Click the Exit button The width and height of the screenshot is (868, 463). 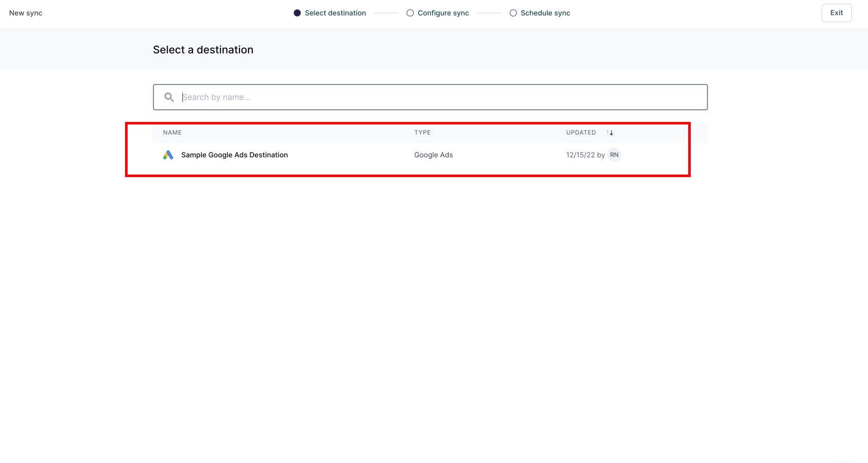point(836,13)
